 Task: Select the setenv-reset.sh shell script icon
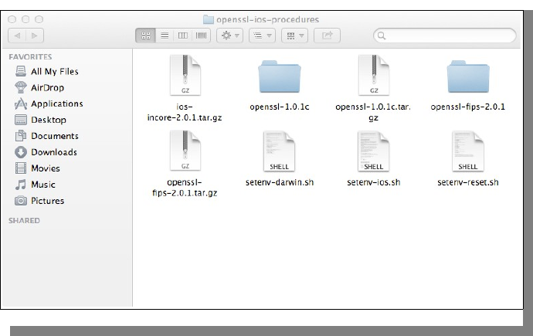click(x=468, y=151)
